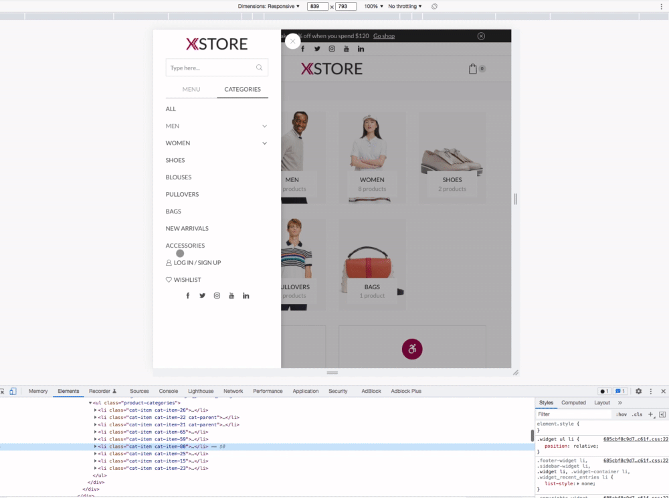The width and height of the screenshot is (669, 498).
Task: Click the Instagram icon in page header
Action: (x=332, y=49)
